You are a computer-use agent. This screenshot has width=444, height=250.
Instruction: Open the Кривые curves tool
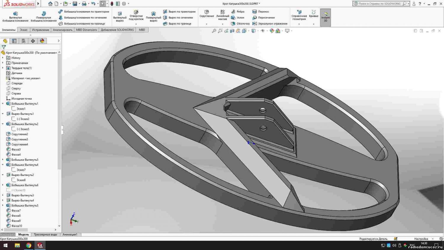point(314,14)
